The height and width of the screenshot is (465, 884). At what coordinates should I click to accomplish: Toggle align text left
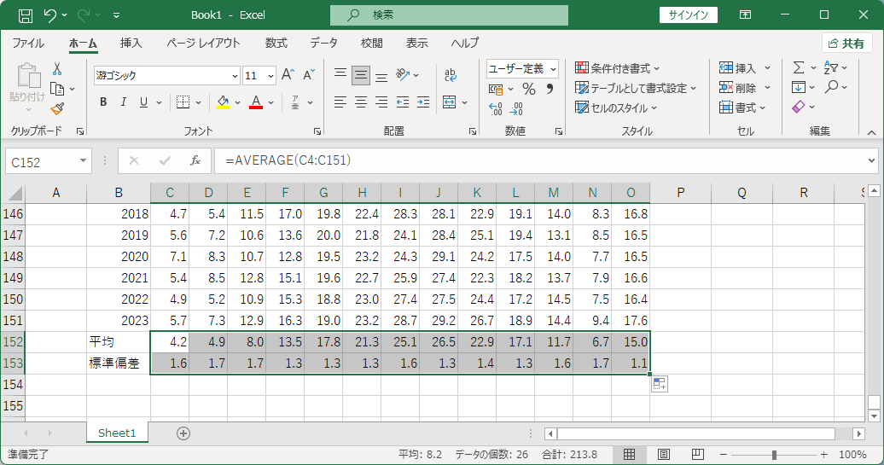pyautogui.click(x=340, y=102)
